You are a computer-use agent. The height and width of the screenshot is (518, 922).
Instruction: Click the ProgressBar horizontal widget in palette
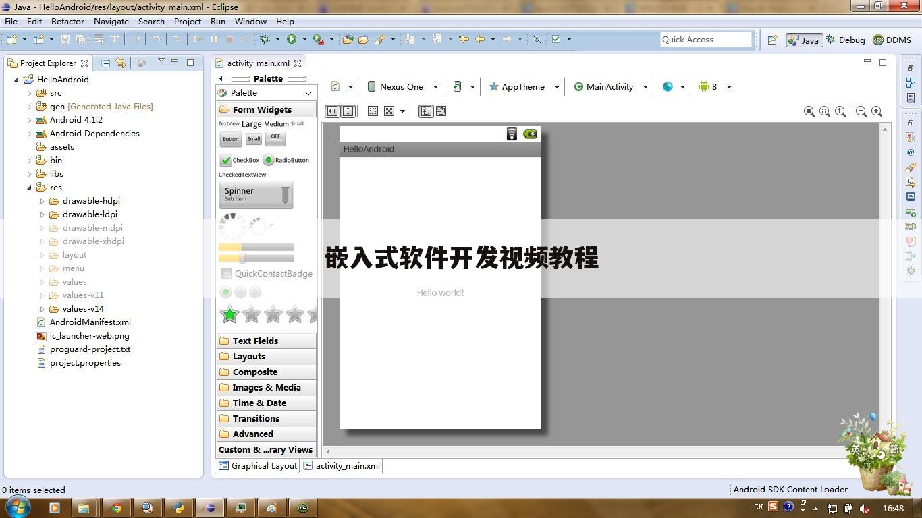[256, 248]
